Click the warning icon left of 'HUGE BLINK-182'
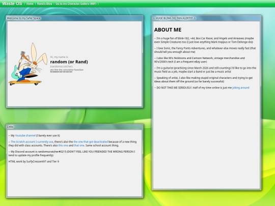 point(154,18)
